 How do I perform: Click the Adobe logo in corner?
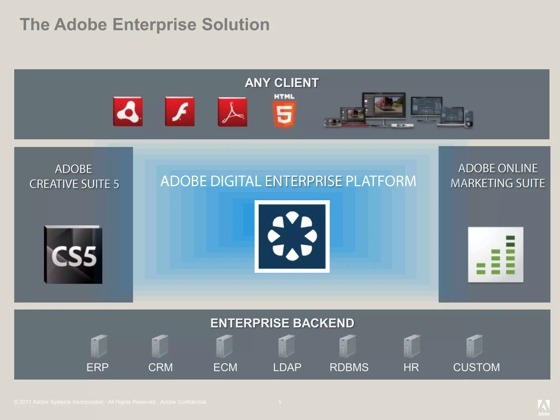coord(544,408)
